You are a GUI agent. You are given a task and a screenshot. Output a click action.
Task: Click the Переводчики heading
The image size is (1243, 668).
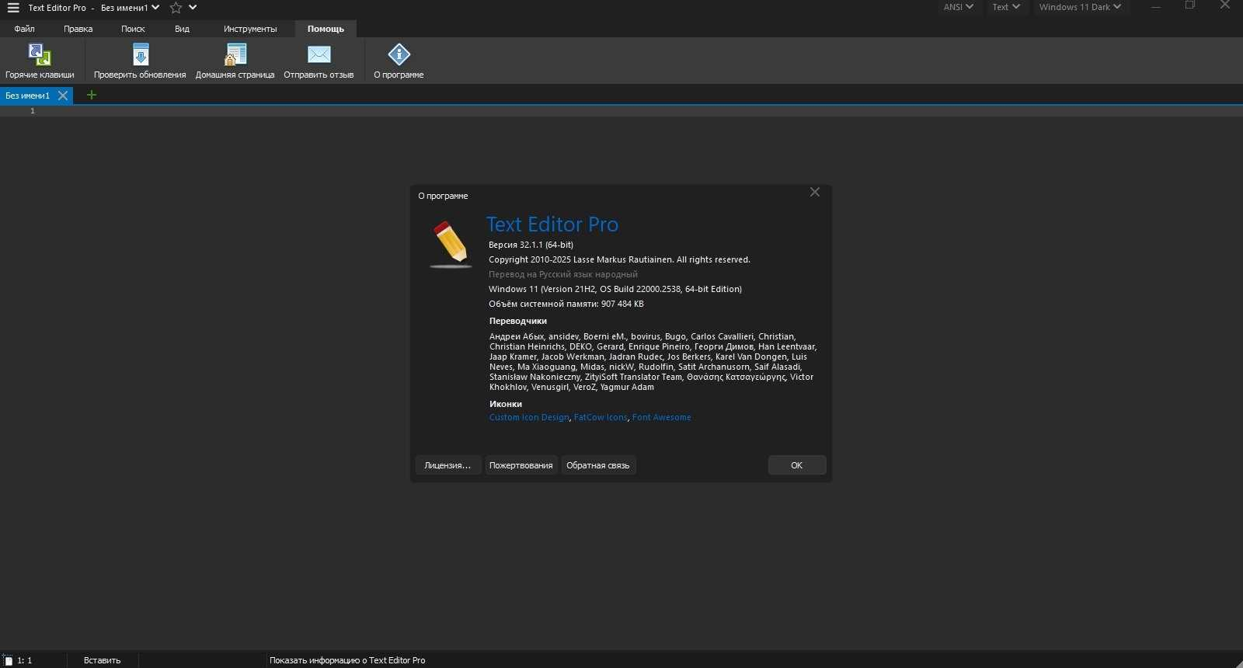pyautogui.click(x=518, y=321)
